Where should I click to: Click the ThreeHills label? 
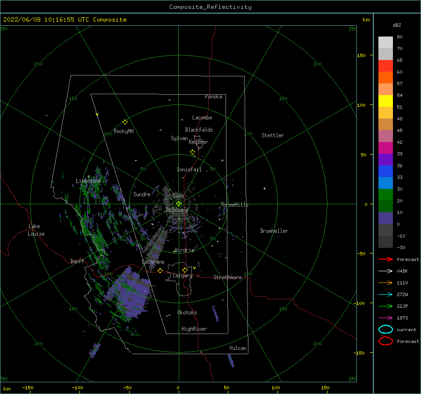pyautogui.click(x=234, y=205)
